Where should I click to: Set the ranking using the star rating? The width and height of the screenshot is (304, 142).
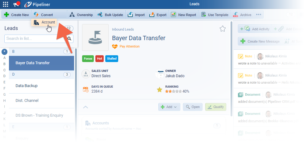coord(172,91)
